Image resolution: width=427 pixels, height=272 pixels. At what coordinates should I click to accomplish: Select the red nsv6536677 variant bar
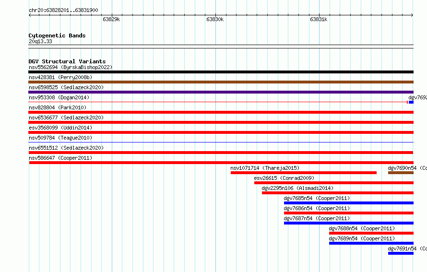[x=221, y=122]
